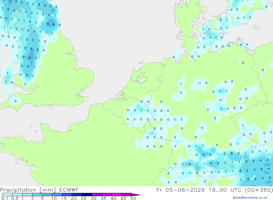
Task: Click the 'Precipitation' title text
Action: pos(18,190)
